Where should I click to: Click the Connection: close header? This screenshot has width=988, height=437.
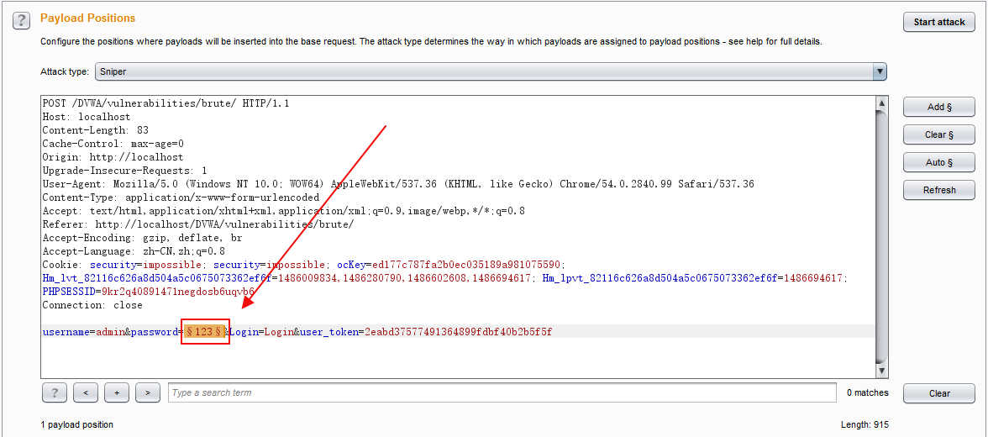92,305
